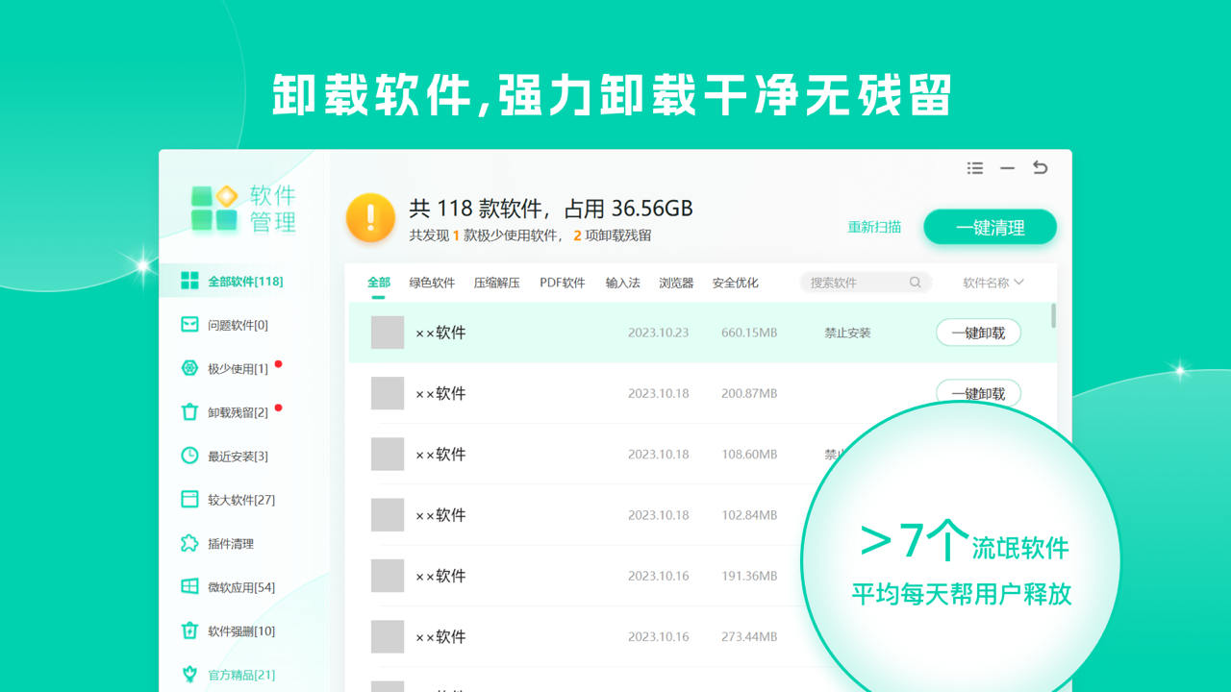The height and width of the screenshot is (692, 1231).
Task: Click the 重新扫描 link
Action: (x=874, y=228)
